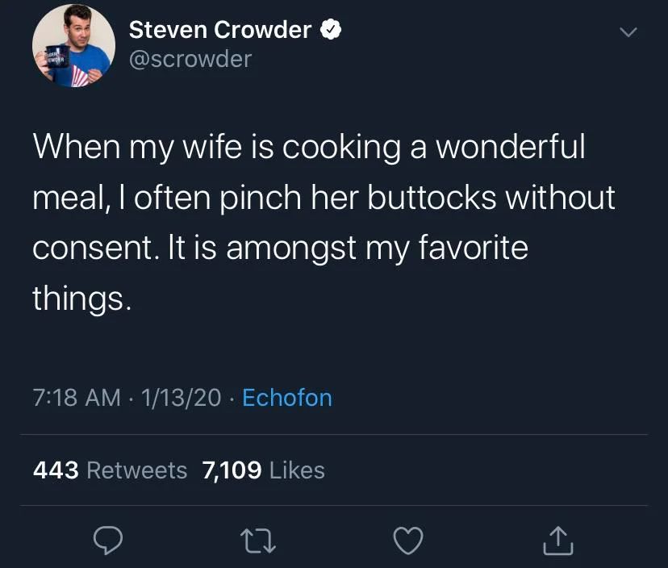Screen dimensions: 668x568
Task: Expand the caret at the top right
Action: click(x=628, y=32)
